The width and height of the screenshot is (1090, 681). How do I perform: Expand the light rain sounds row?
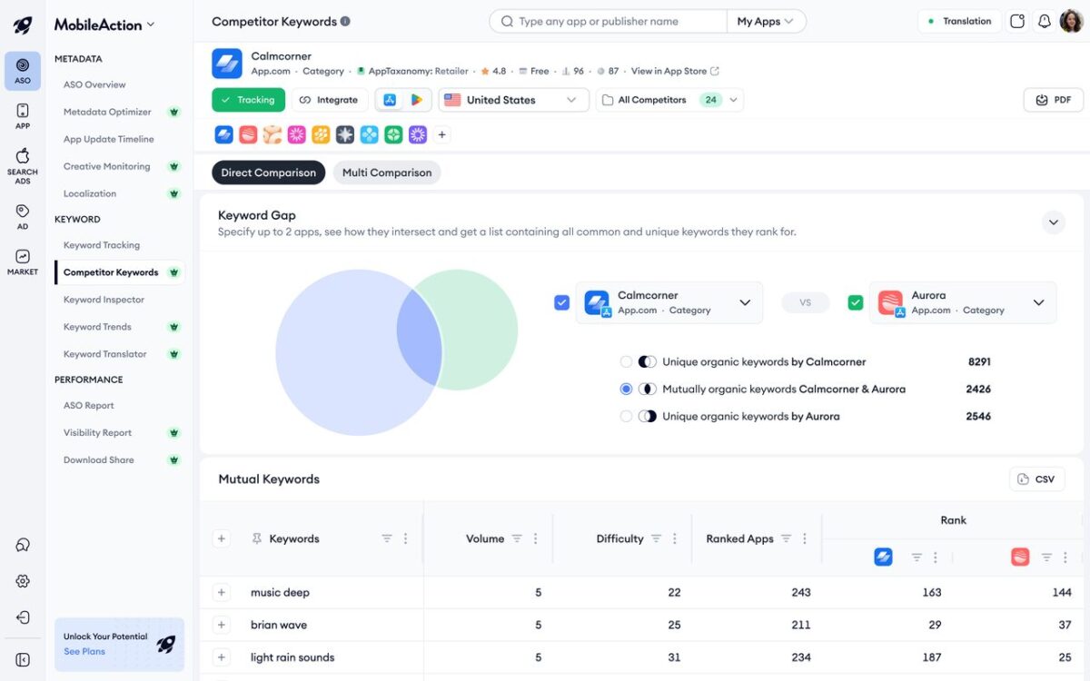(221, 657)
